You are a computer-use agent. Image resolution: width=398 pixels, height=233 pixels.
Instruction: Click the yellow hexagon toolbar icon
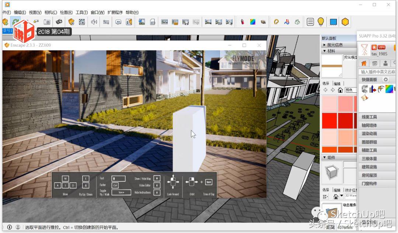(x=345, y=22)
